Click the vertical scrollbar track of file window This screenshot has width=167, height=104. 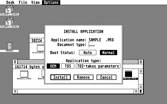[x=141, y=79]
